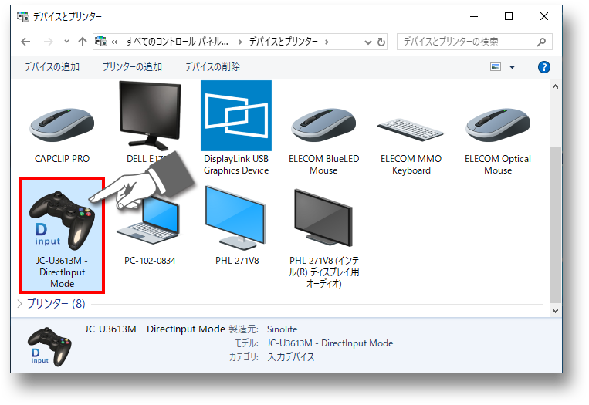The width and height of the screenshot is (589, 405).
Task: Open the recent locations dropdown arrow
Action: (66, 42)
